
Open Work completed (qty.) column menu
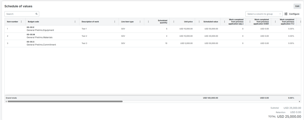[x=224, y=22]
